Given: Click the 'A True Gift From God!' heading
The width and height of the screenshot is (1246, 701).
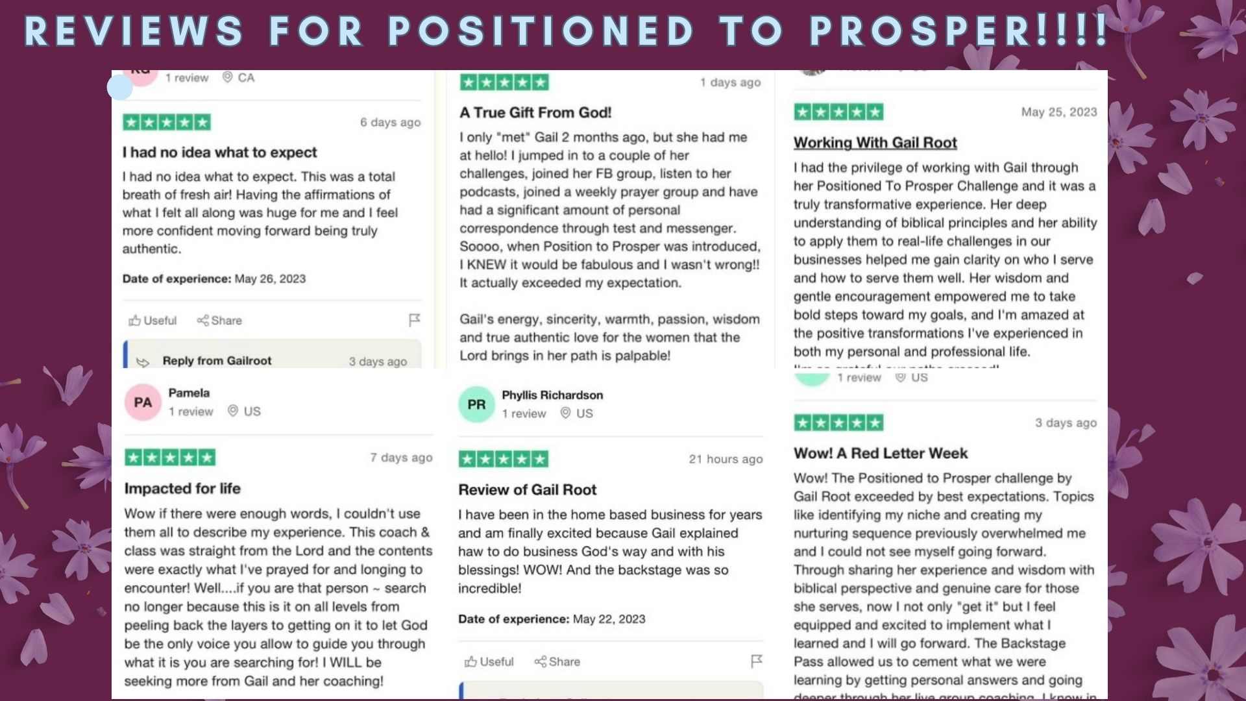Looking at the screenshot, I should point(535,112).
